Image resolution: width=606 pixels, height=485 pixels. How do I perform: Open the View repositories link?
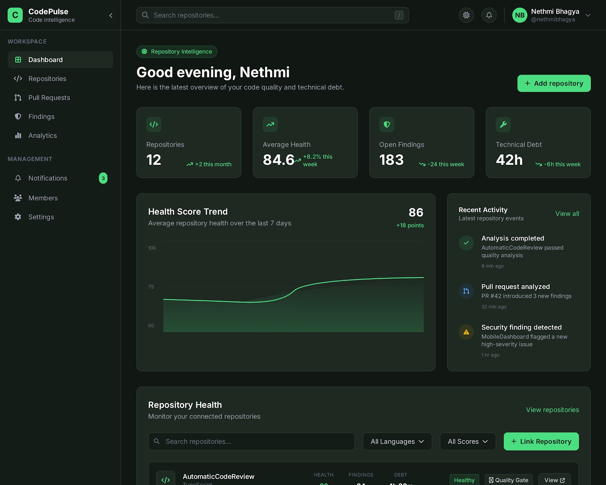click(552, 410)
